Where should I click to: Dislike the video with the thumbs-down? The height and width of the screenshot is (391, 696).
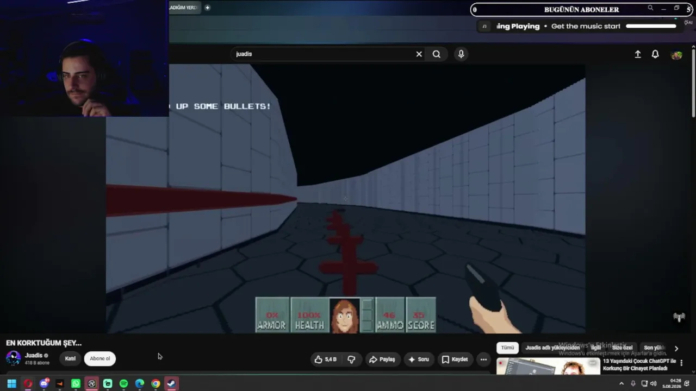coord(351,359)
